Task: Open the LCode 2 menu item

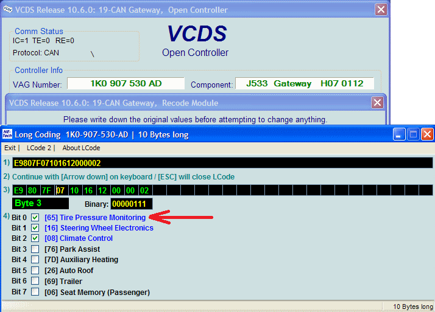Action: tap(39, 148)
